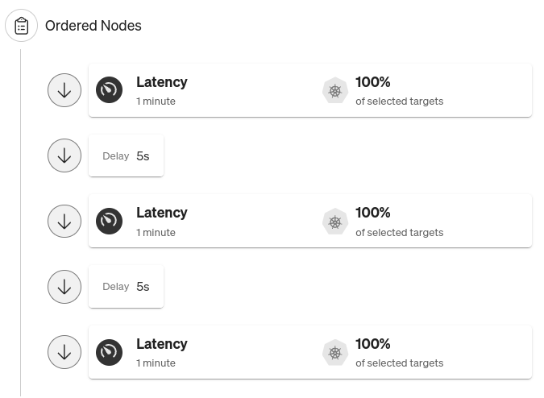Click the down arrow beside second Latency node
544x398 pixels.
pos(64,222)
